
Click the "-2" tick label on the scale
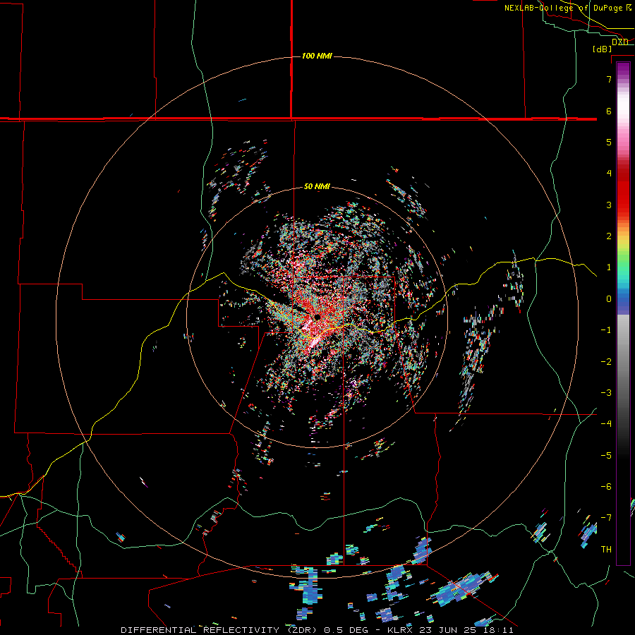(607, 362)
